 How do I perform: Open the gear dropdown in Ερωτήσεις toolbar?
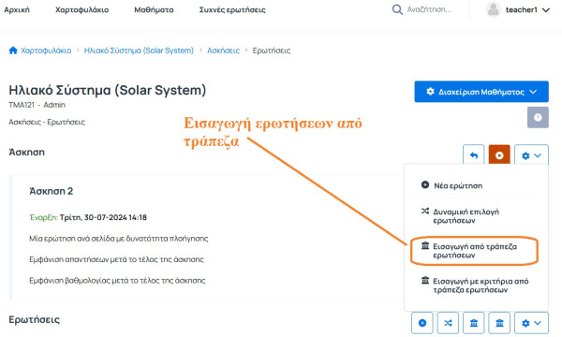(531, 323)
